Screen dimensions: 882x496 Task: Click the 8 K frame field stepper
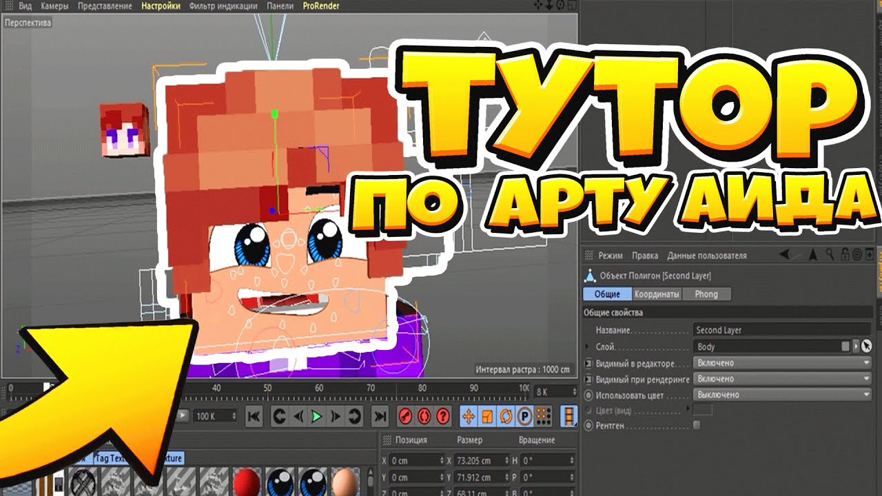pos(574,391)
